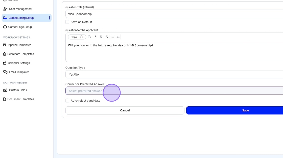Image resolution: width=283 pixels, height=158 pixels.
Task: Select Global Listing Setup menu item
Action: 27,18
